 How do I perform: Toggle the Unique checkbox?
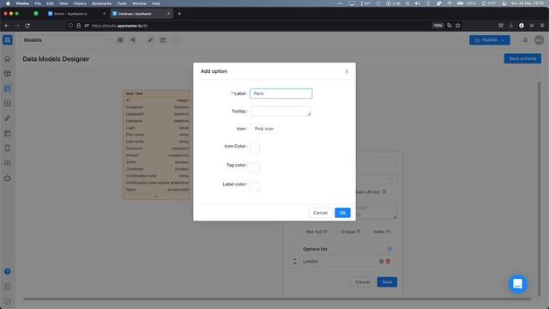click(335, 232)
